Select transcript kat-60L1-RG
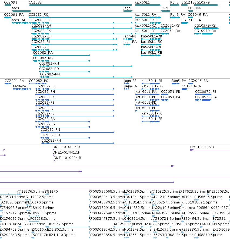This screenshot has height=239, width=230. (x=152, y=42)
